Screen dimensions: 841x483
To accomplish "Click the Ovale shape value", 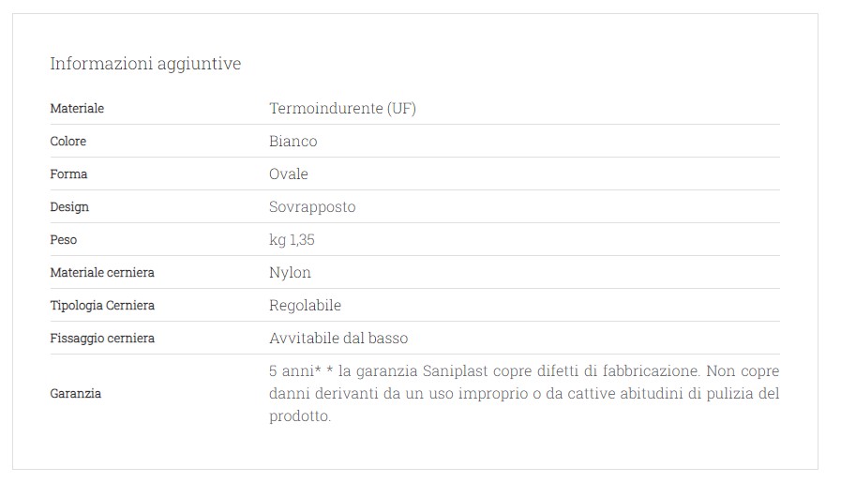I will 289,174.
